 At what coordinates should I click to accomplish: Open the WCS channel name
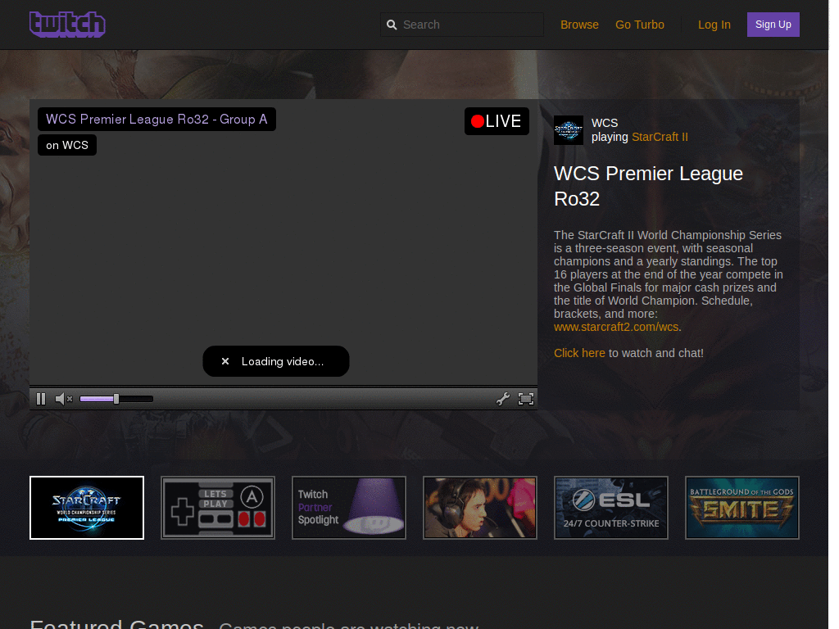click(x=605, y=123)
